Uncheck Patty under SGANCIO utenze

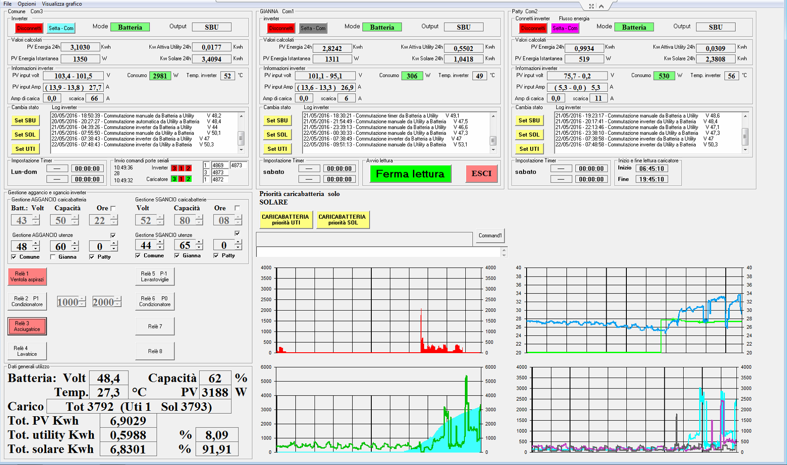(x=216, y=256)
